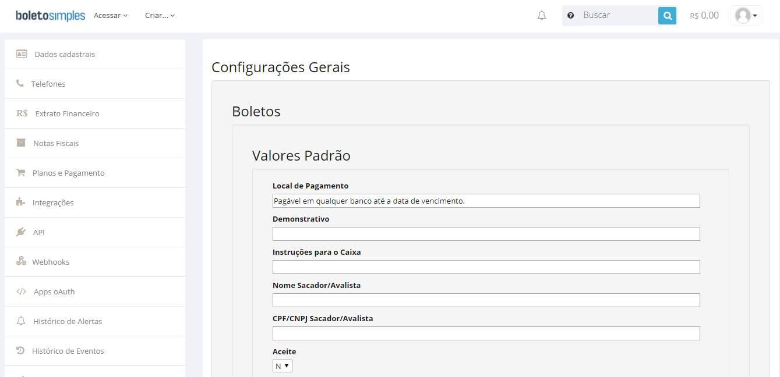780x377 pixels.
Task: Click the Webhooks icon
Action: 21,262
